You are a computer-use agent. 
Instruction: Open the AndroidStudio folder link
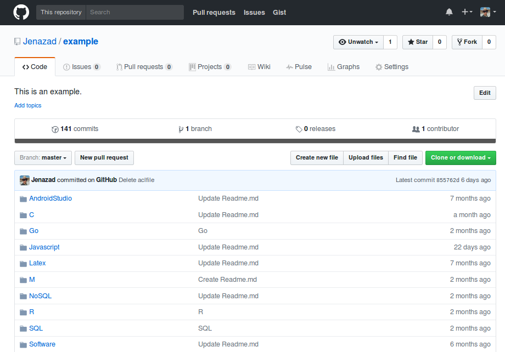click(50, 198)
